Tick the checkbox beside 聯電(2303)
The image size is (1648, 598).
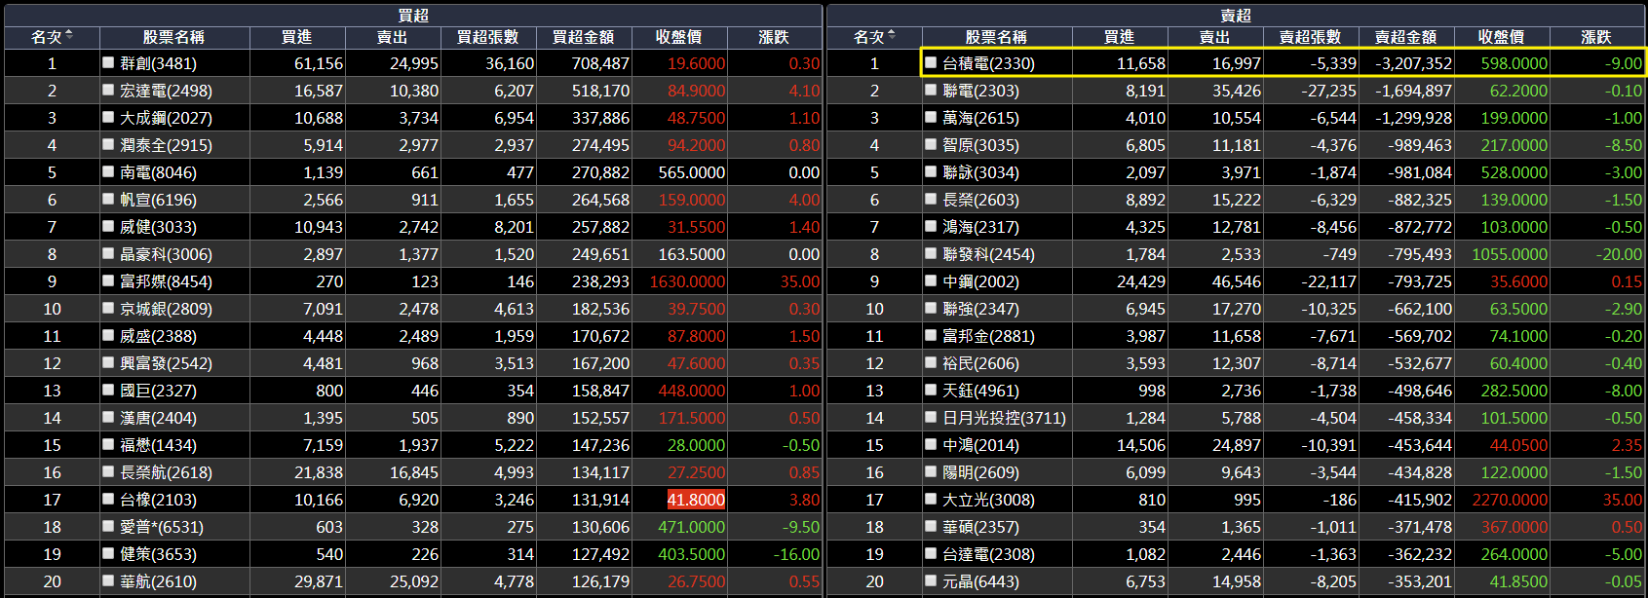931,90
